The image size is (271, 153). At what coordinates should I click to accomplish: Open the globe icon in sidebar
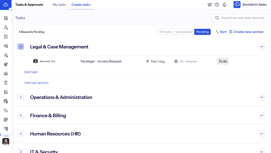click(x=6, y=101)
